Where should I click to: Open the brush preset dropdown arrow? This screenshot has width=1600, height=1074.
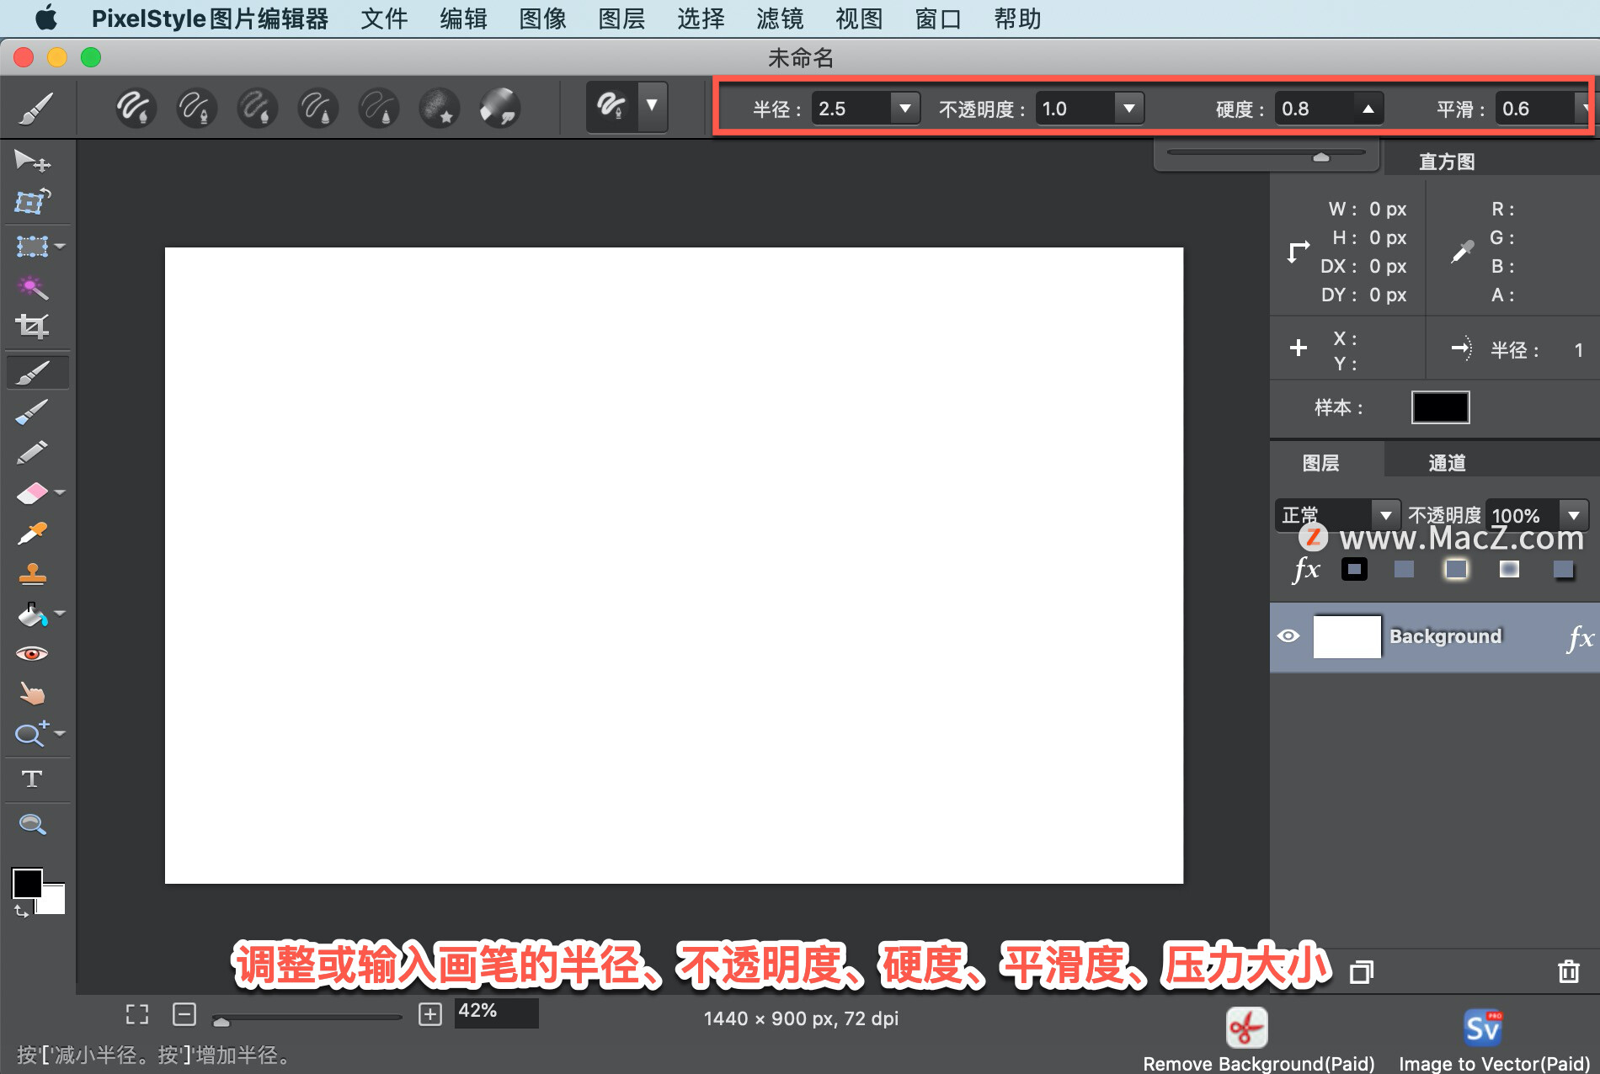[650, 107]
